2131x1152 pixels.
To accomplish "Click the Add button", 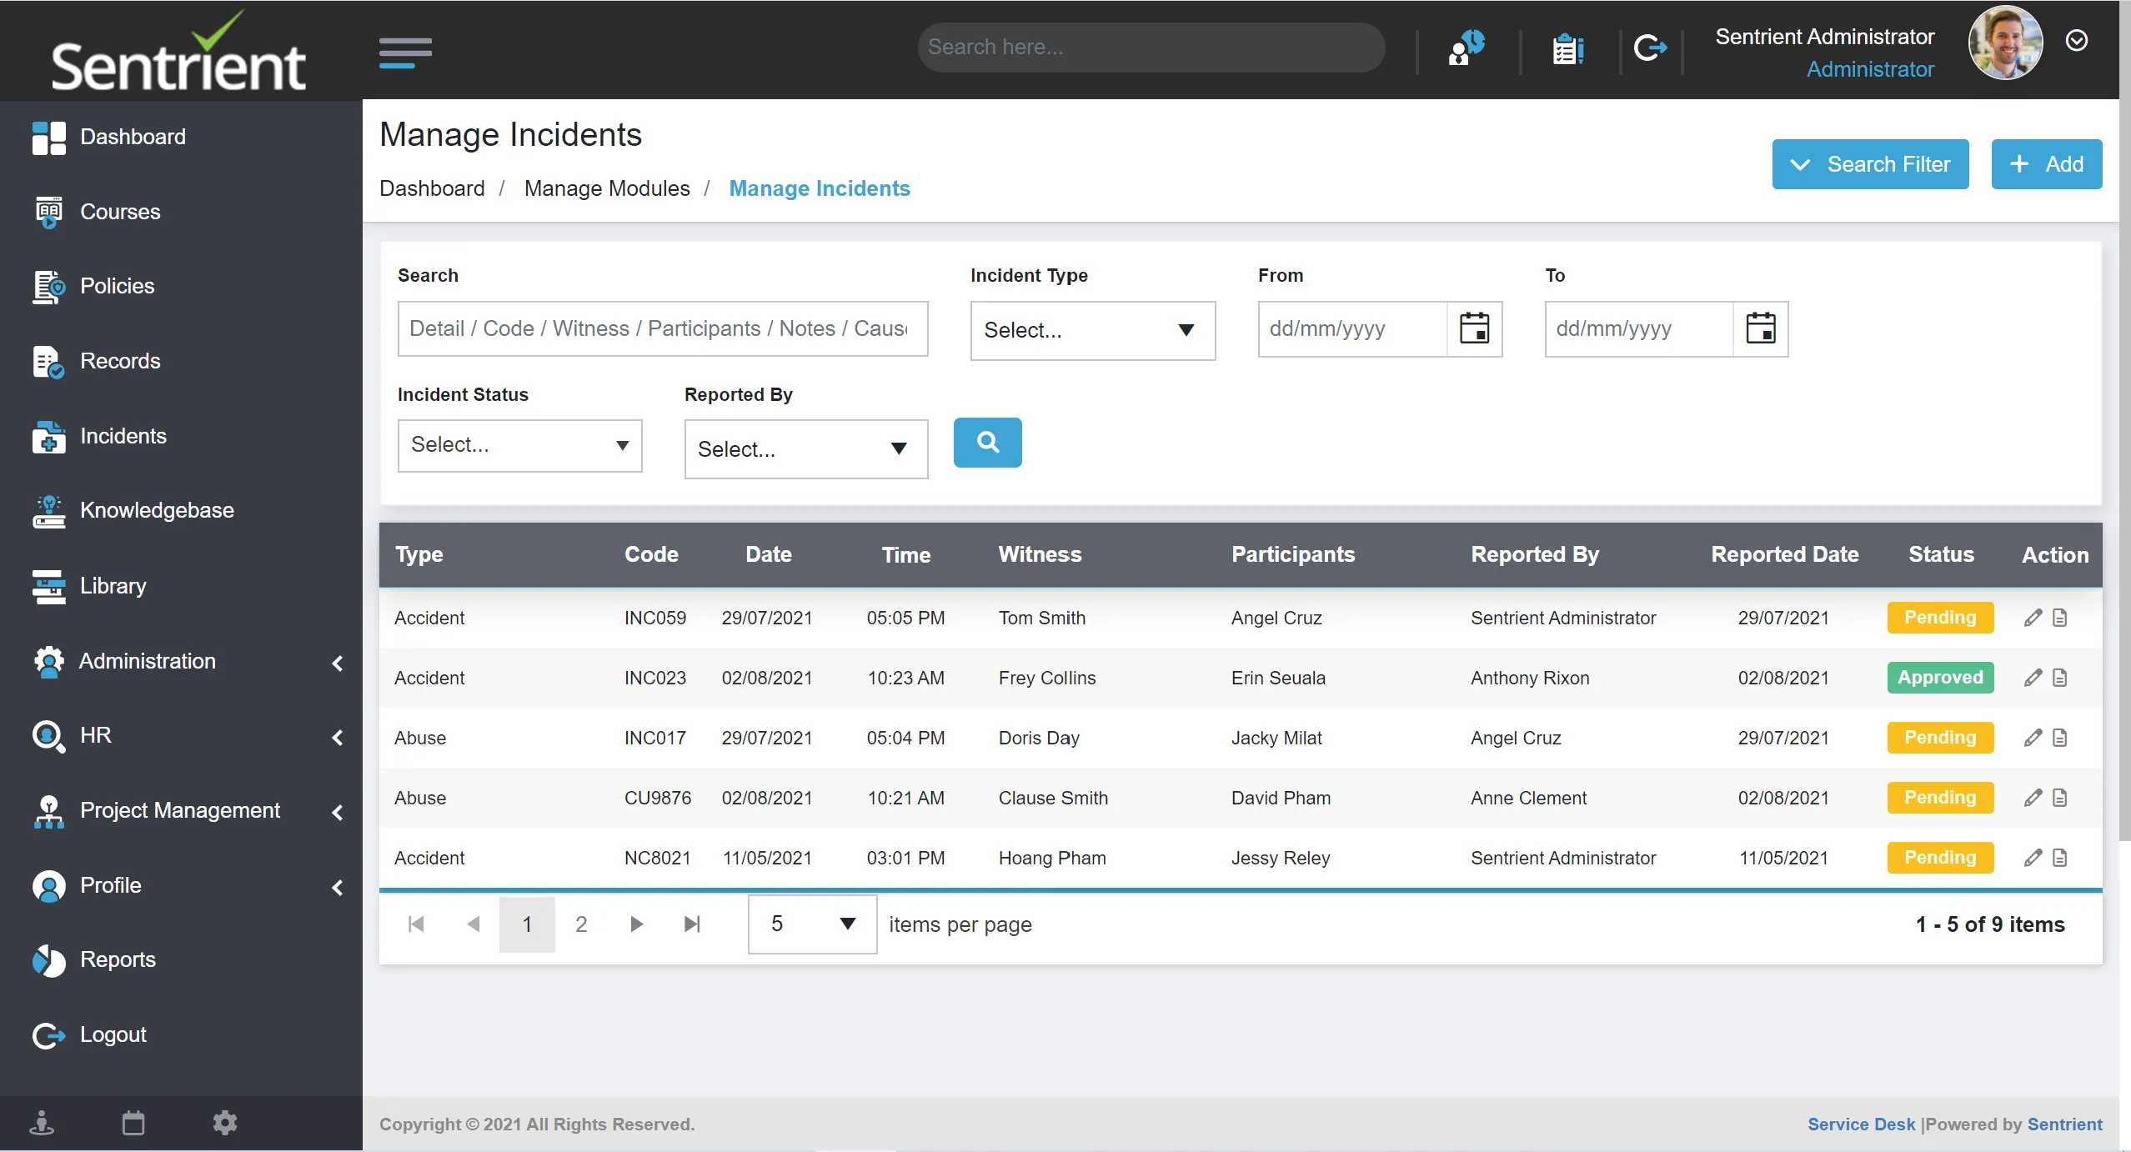I will click(x=2046, y=163).
